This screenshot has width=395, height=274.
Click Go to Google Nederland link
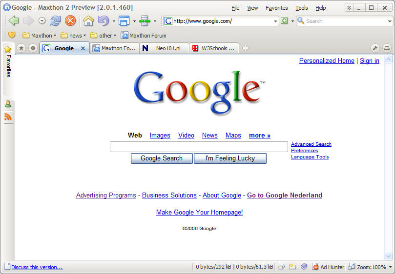coord(285,195)
